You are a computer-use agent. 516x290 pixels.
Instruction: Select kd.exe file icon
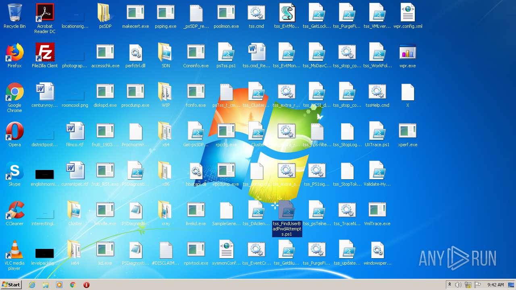(105, 253)
